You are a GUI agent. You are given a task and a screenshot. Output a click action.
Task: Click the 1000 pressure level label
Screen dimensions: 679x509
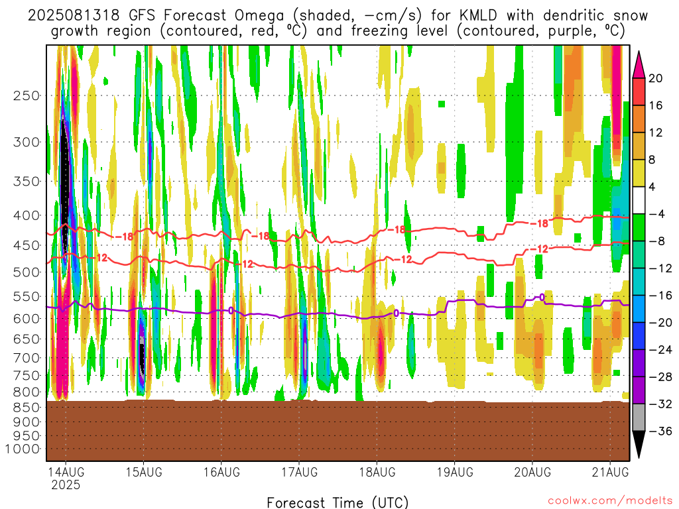click(x=23, y=449)
